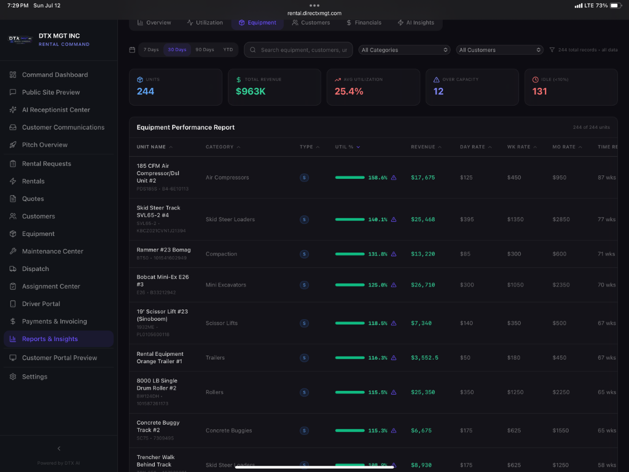Sort by Type column
This screenshot has height=472, width=629.
pyautogui.click(x=310, y=147)
